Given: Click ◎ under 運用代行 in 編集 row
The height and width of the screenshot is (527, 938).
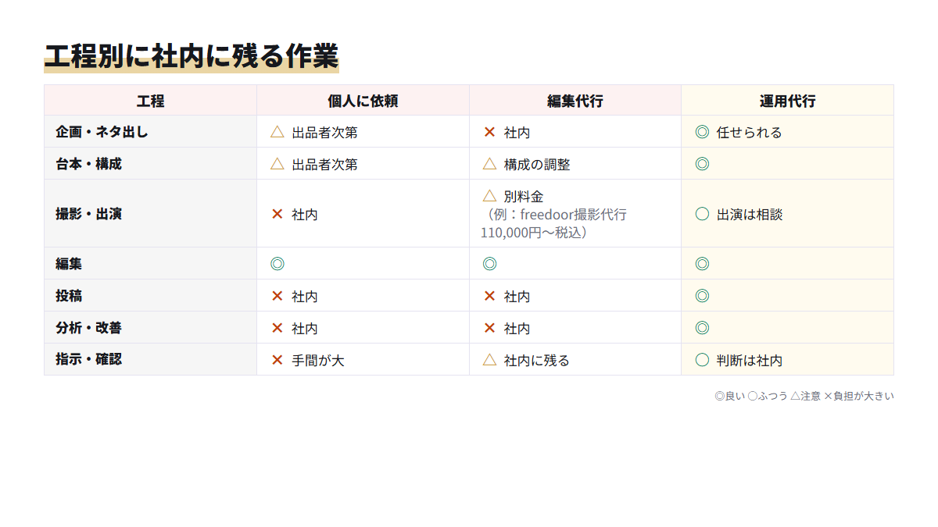Looking at the screenshot, I should pyautogui.click(x=702, y=264).
